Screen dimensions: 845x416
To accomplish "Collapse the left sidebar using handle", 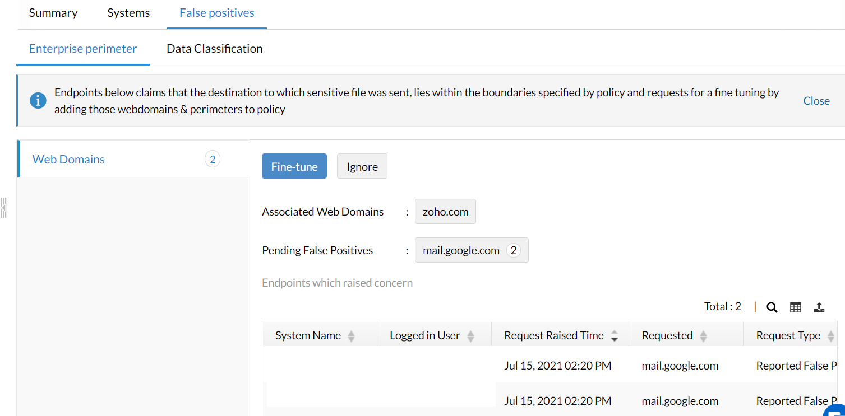I will click(3, 207).
